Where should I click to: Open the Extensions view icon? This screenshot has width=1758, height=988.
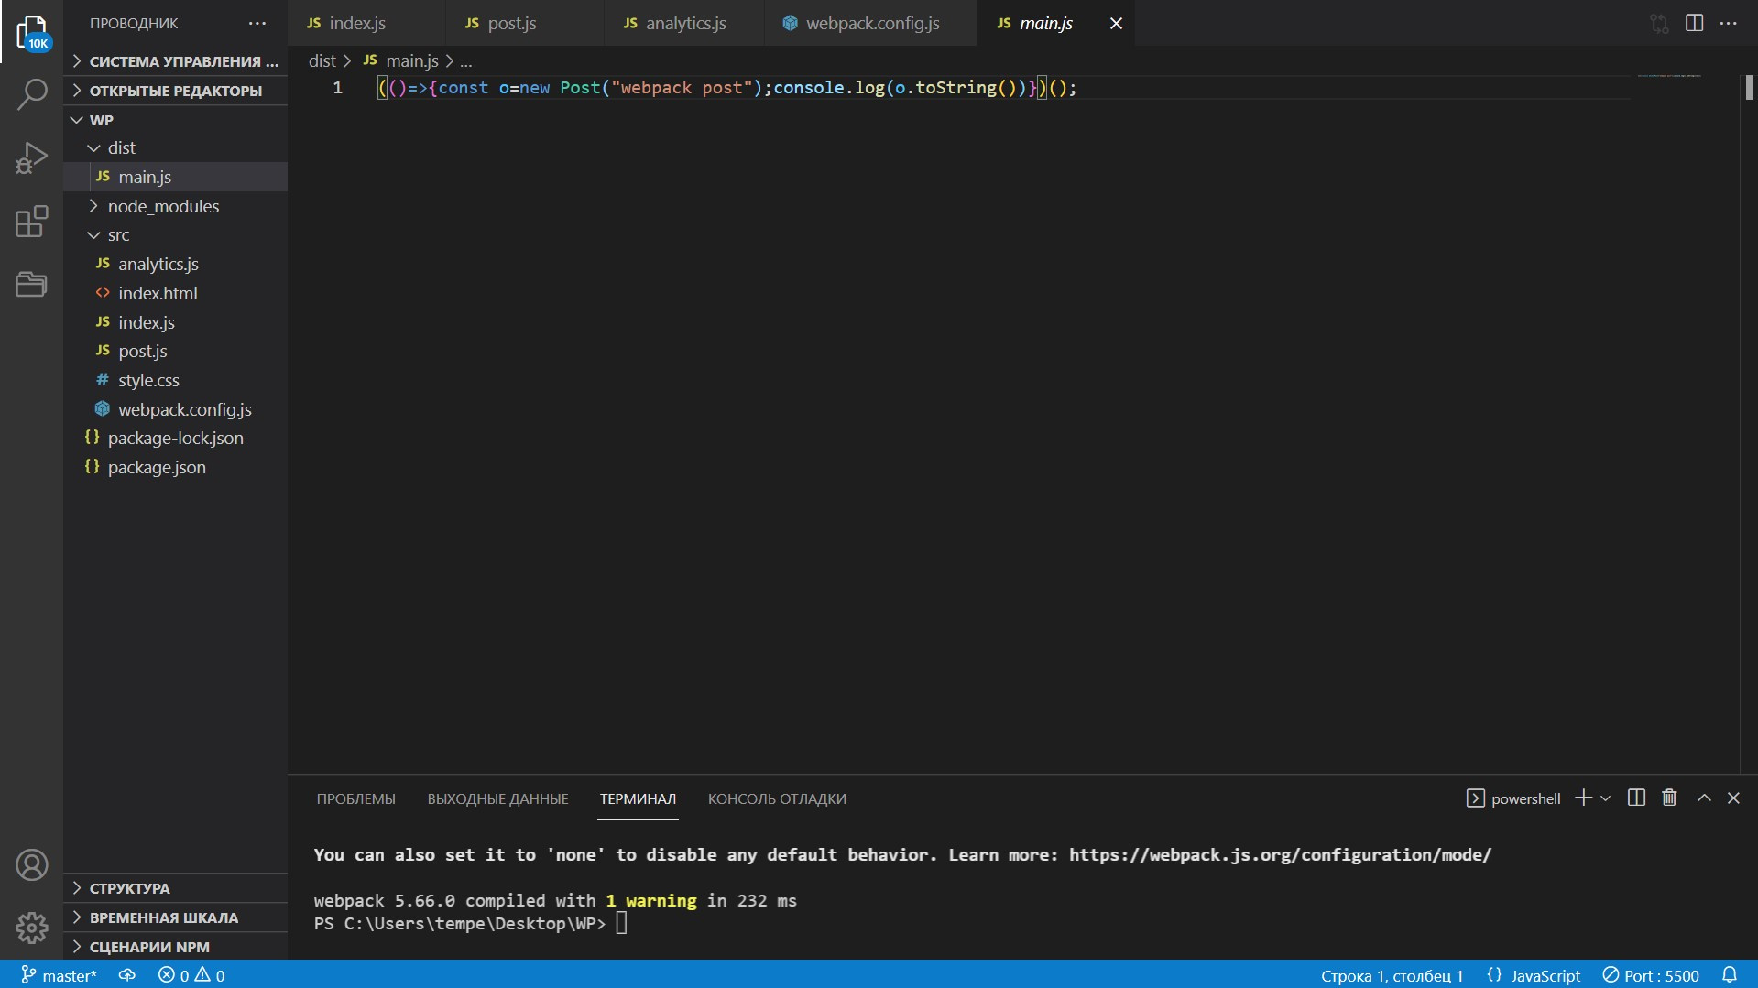click(x=32, y=221)
